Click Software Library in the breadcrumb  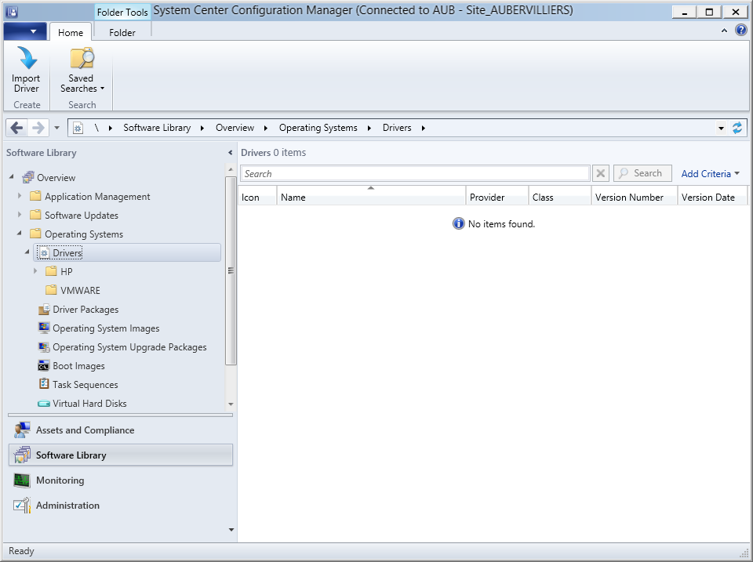[x=157, y=128]
